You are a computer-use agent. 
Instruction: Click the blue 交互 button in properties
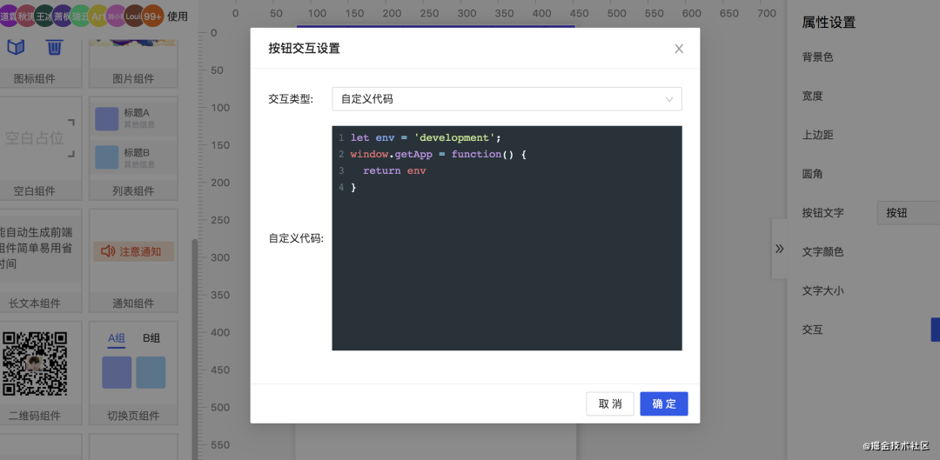pyautogui.click(x=935, y=330)
